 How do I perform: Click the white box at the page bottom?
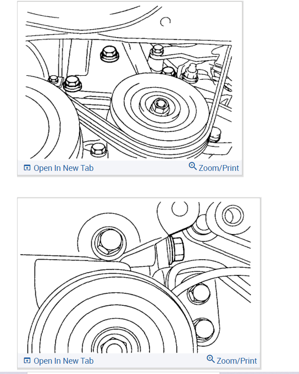[123, 373]
